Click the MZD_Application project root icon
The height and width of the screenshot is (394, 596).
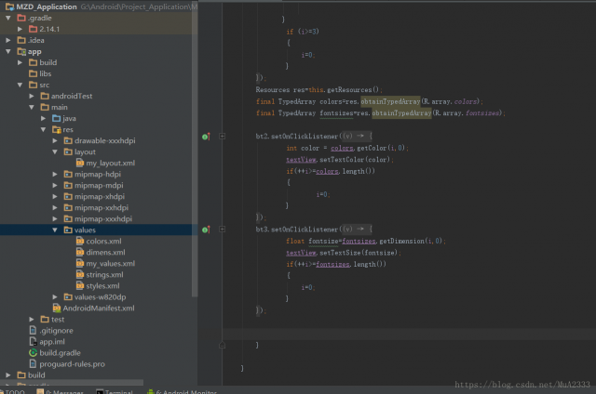8,6
